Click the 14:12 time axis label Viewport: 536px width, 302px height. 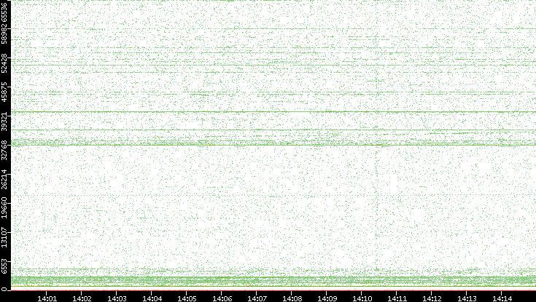(x=432, y=298)
